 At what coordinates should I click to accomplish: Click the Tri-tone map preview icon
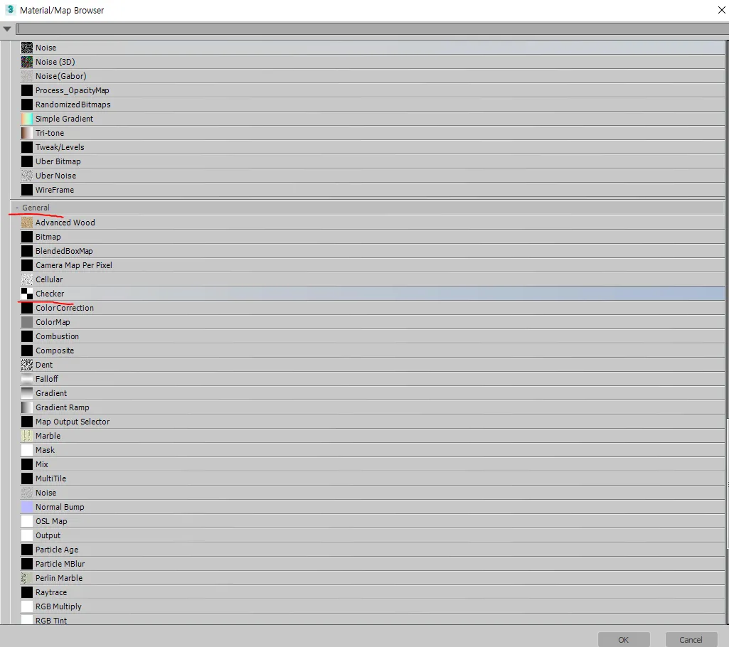[27, 133]
